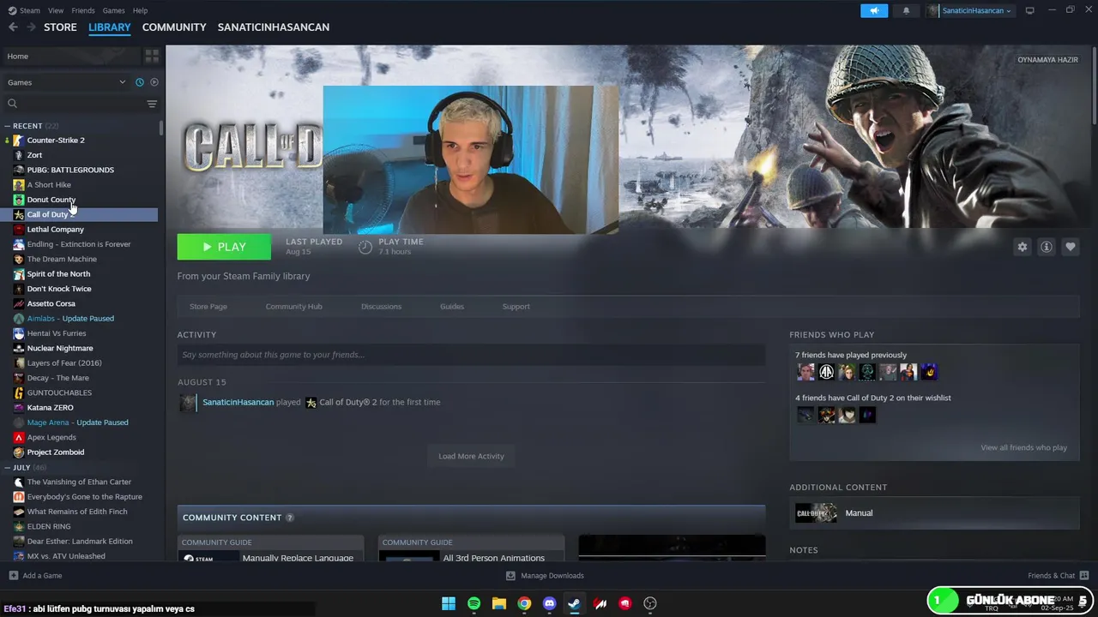The height and width of the screenshot is (617, 1098).
Task: Open the Games menu
Action: click(x=113, y=10)
